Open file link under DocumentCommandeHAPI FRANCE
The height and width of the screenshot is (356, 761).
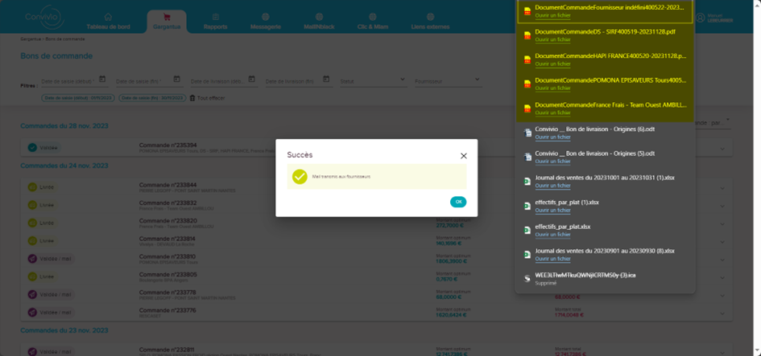552,64
